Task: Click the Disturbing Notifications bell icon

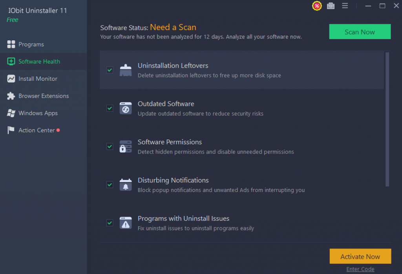Action: click(x=126, y=185)
